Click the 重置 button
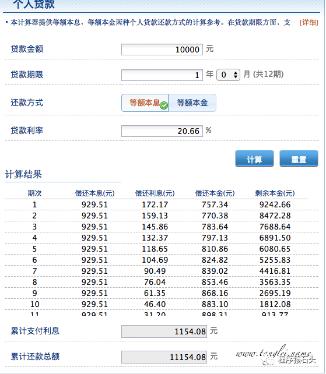326x374 pixels. [299, 158]
